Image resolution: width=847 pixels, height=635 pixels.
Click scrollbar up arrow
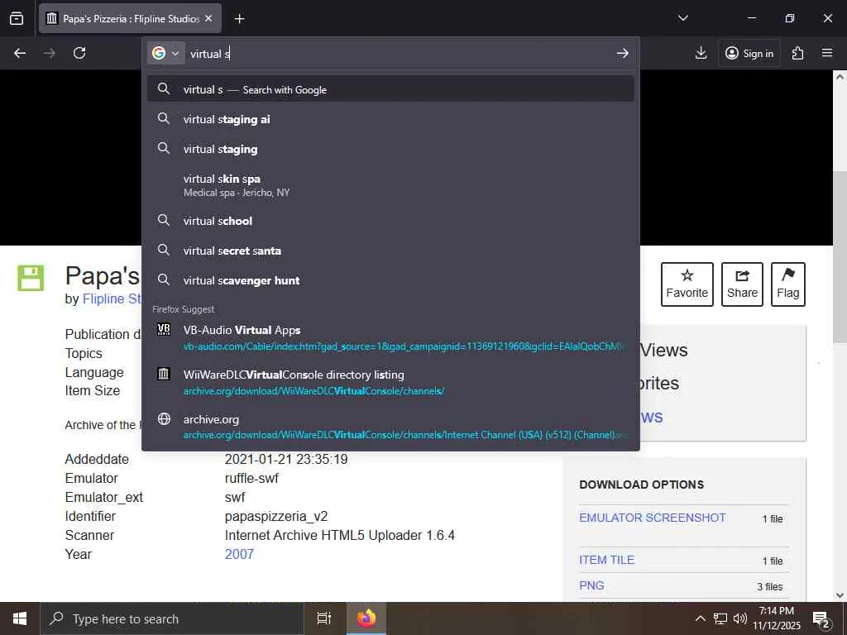click(x=840, y=76)
